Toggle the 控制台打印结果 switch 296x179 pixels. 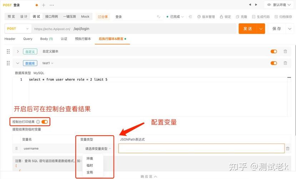[45, 122]
